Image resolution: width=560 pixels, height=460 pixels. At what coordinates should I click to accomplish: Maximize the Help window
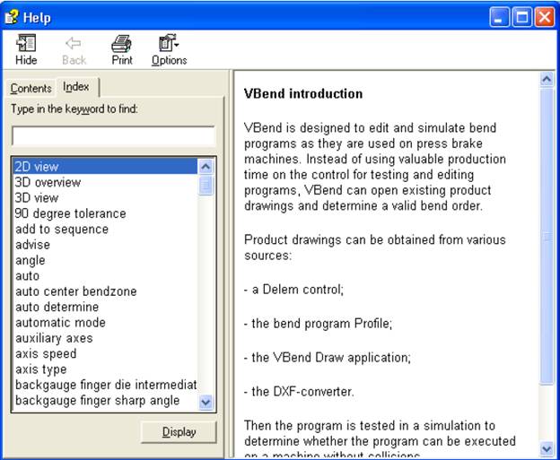pos(522,17)
